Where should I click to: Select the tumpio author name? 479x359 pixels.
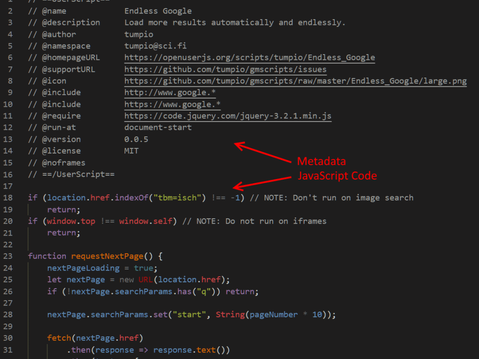[138, 34]
